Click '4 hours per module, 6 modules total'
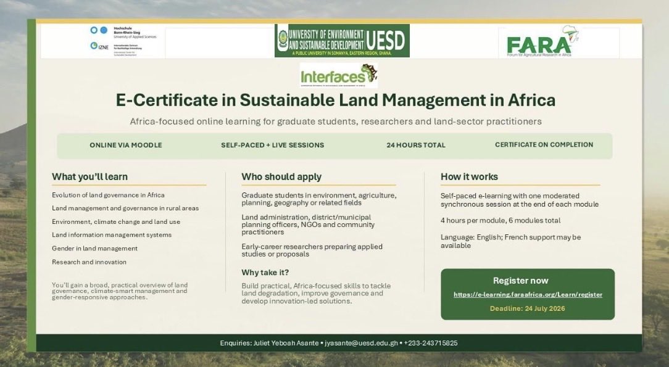The height and width of the screenshot is (367, 669). point(501,220)
